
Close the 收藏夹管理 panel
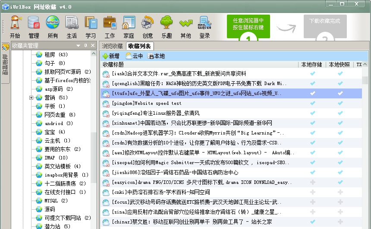point(93,46)
